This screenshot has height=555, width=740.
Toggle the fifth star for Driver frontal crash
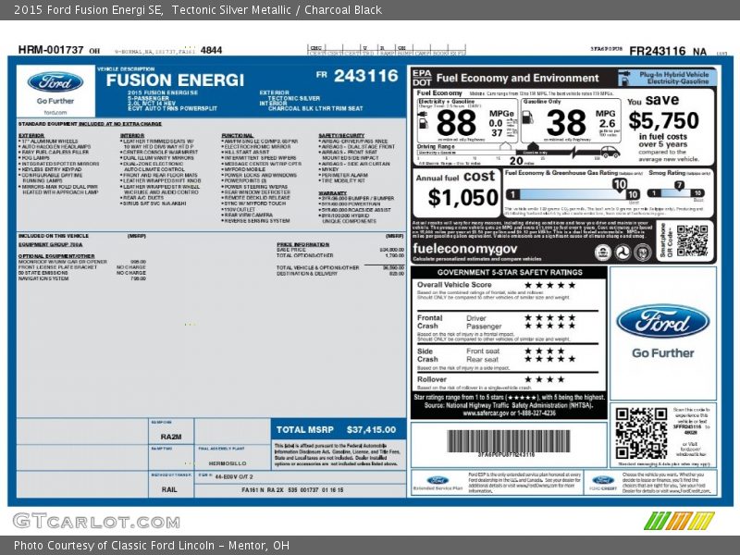pos(571,318)
